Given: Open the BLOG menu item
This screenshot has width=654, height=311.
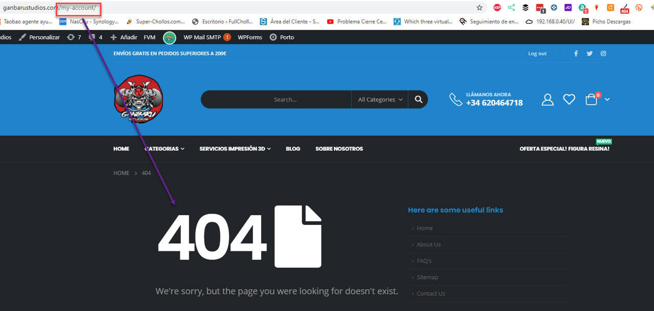Looking at the screenshot, I should (293, 149).
